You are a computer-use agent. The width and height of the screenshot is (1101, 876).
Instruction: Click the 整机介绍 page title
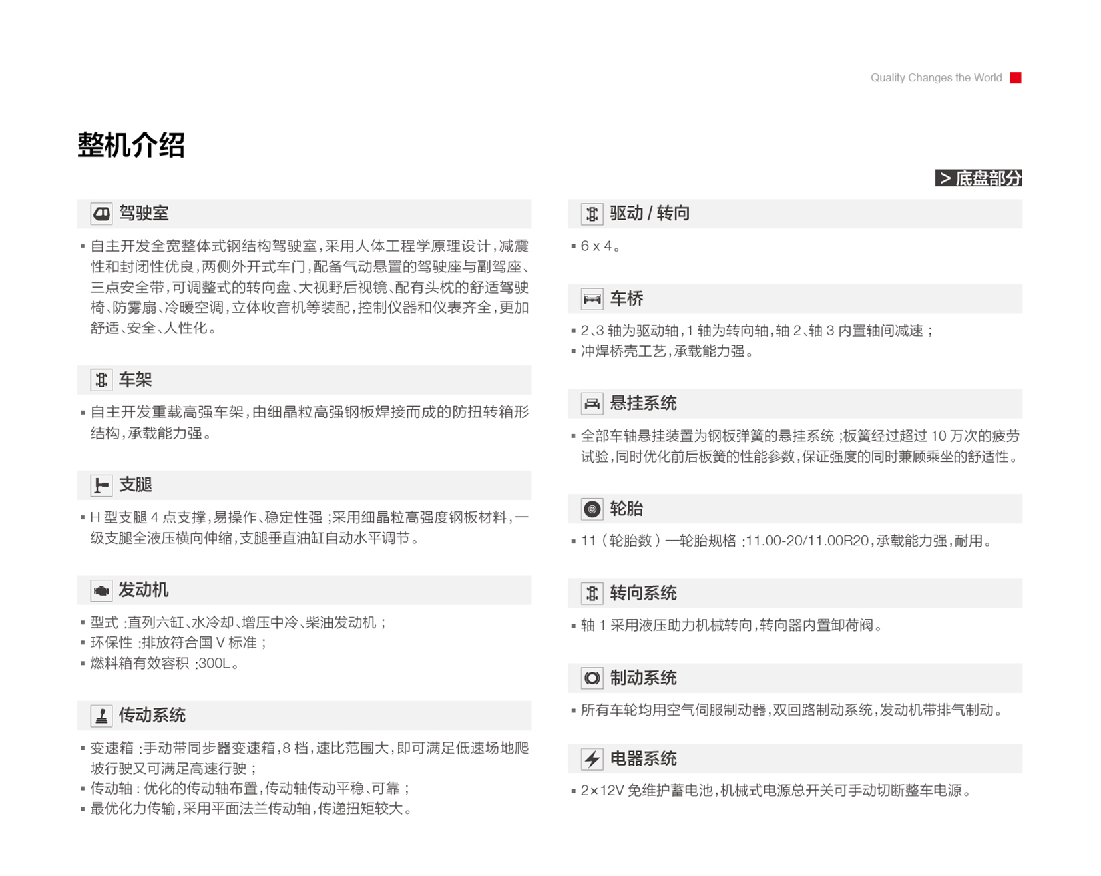(131, 145)
